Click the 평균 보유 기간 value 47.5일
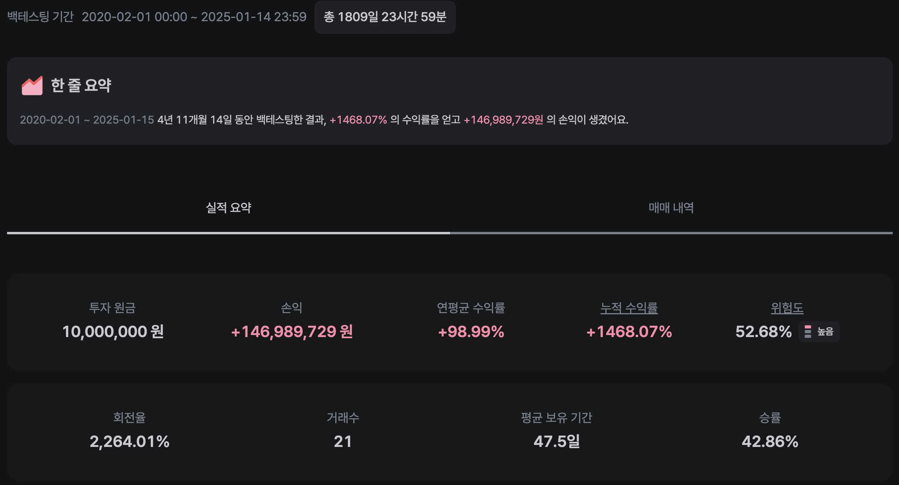Screen dimensions: 899x485 556,441
